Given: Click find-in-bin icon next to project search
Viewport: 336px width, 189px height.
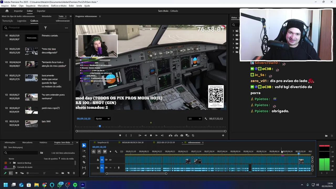Looking at the screenshot, I should (41, 153).
